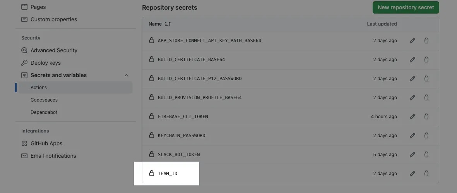Sort secrets by Name column arrow
The height and width of the screenshot is (193, 457).
168,24
